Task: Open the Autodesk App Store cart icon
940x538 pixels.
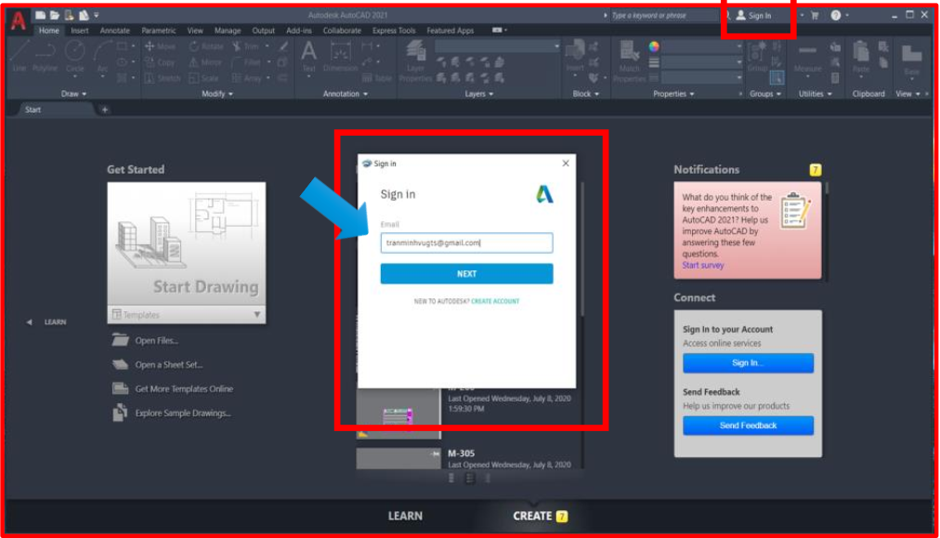Action: click(815, 16)
